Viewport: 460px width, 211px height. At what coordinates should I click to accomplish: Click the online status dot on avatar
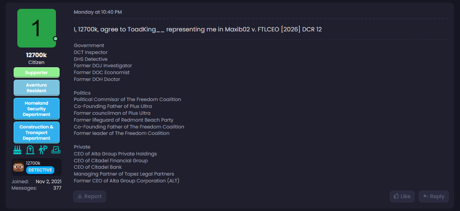click(56, 39)
